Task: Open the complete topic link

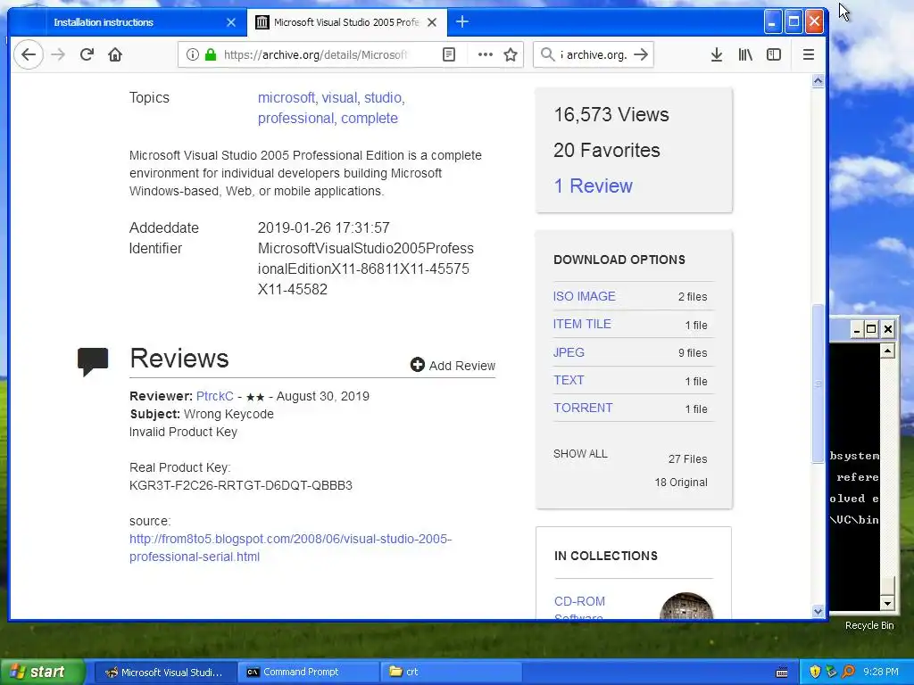Action: coord(370,119)
